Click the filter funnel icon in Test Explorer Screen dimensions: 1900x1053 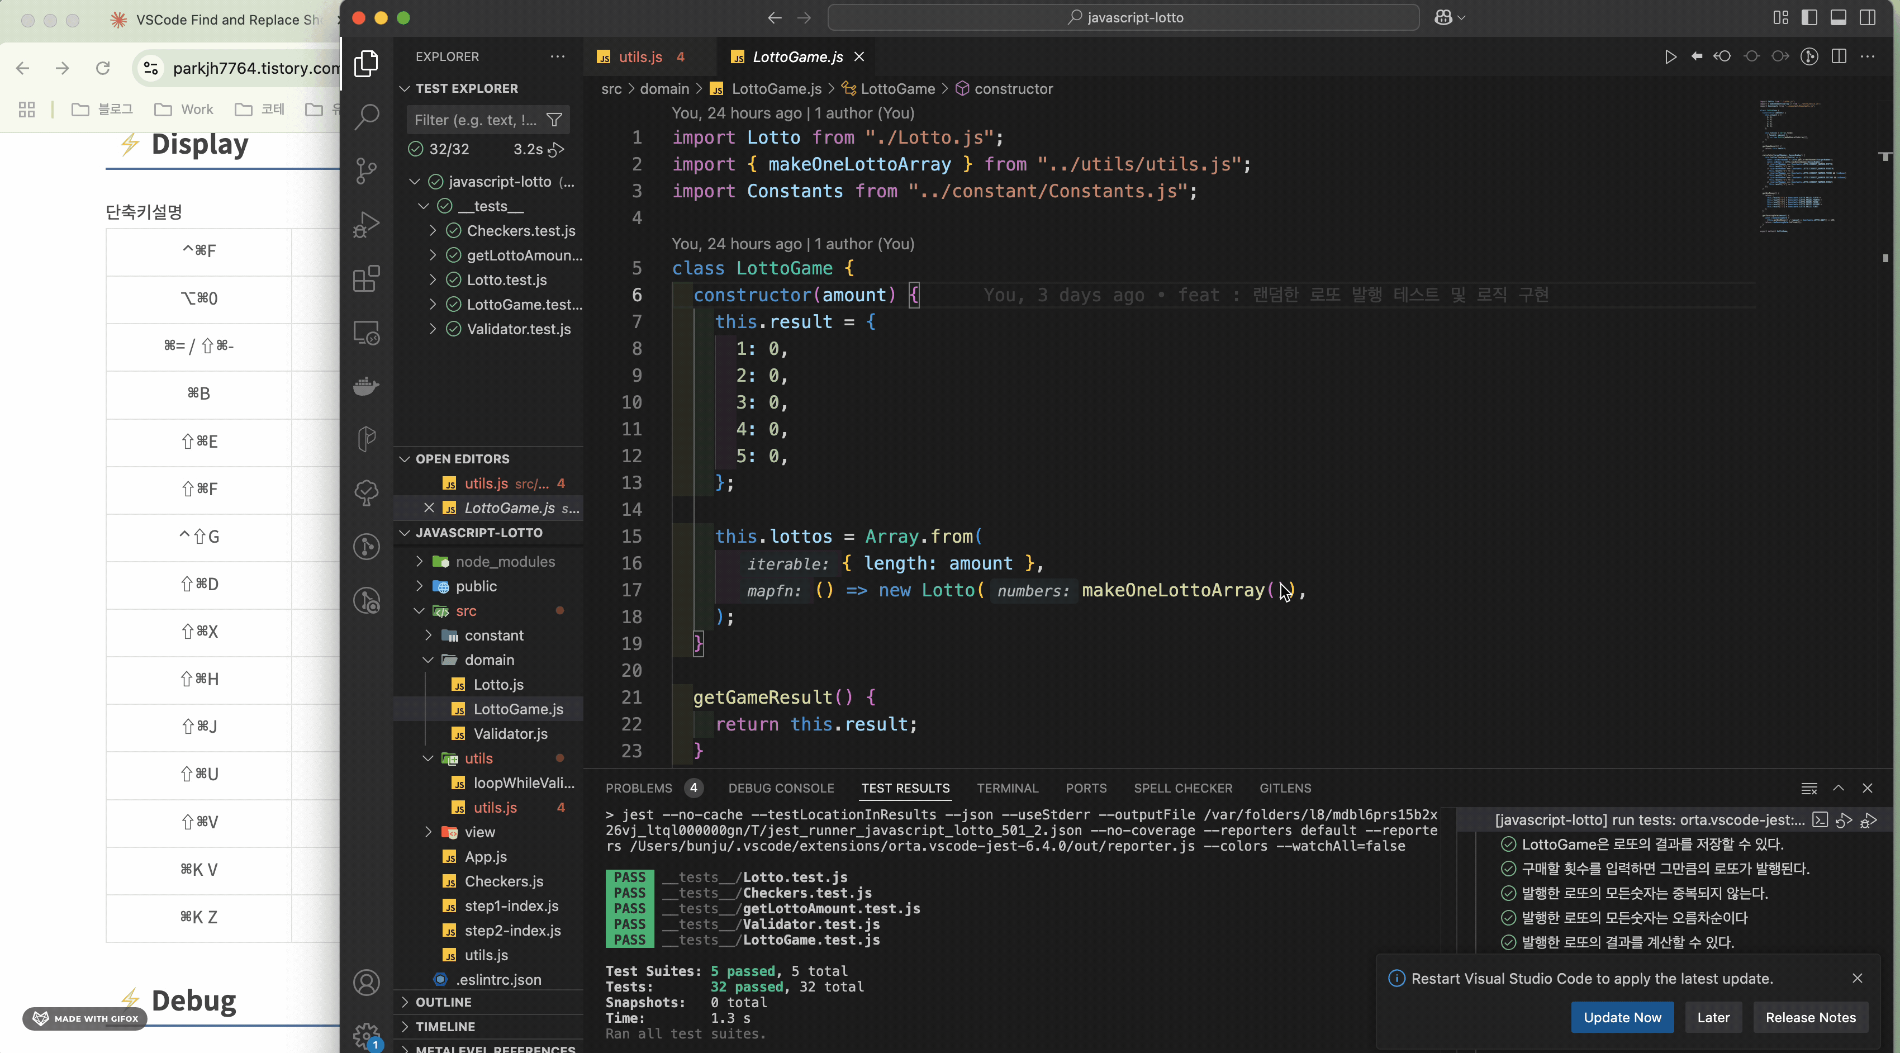(x=554, y=120)
